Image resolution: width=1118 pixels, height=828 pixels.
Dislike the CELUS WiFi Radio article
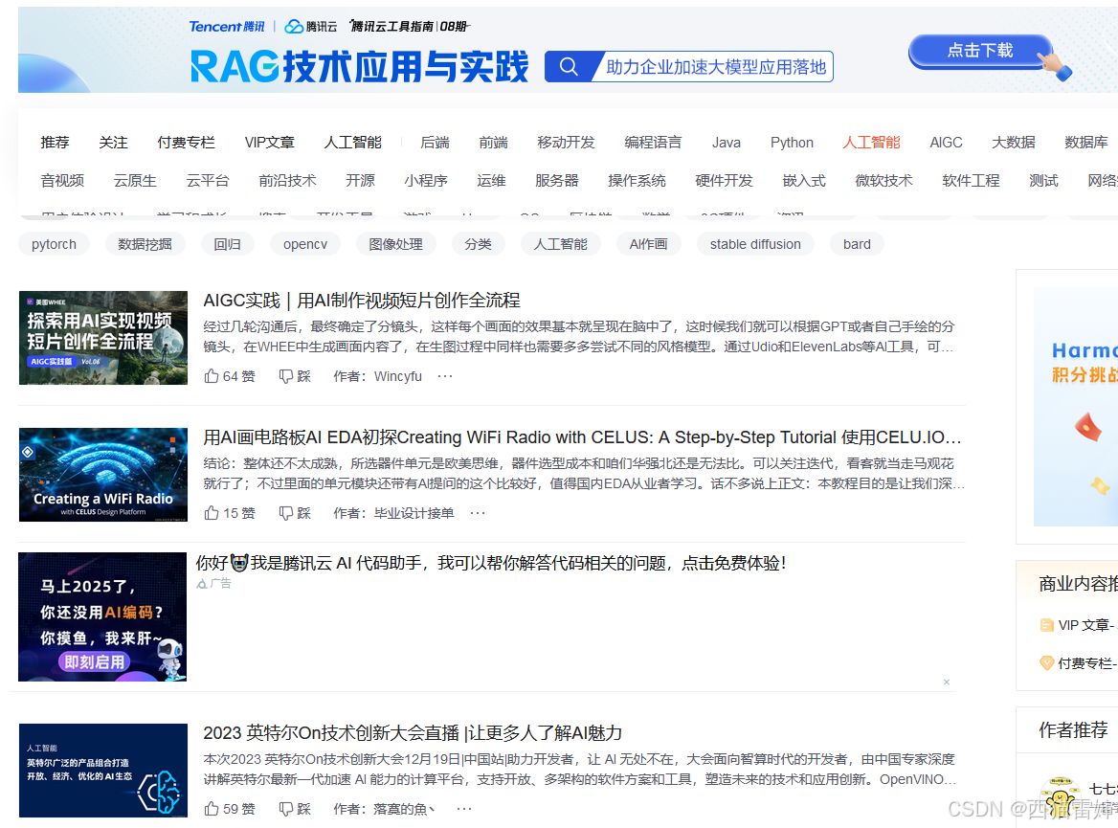pos(286,513)
